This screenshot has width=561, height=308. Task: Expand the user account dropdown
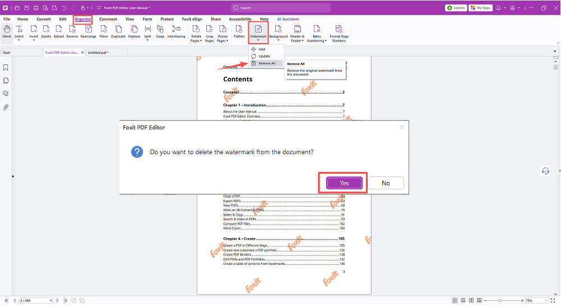pos(519,8)
